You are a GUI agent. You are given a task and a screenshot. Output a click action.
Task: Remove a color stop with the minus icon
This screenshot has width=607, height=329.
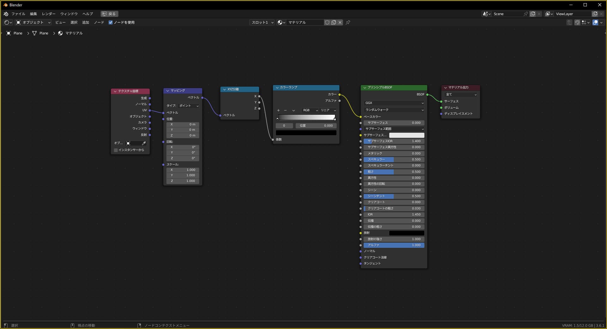(x=285, y=110)
